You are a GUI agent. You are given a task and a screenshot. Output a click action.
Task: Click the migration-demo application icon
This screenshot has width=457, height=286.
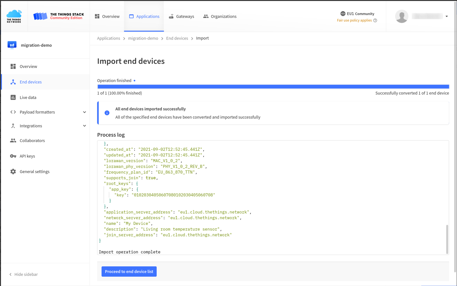[12, 45]
